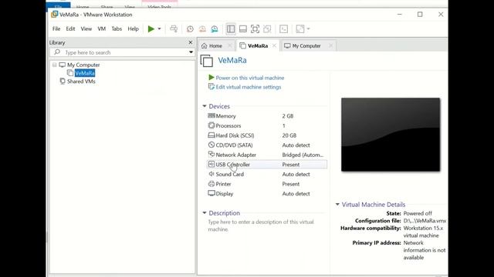The width and height of the screenshot is (494, 277).
Task: Click the Memory value 2 GB
Action: (x=288, y=116)
